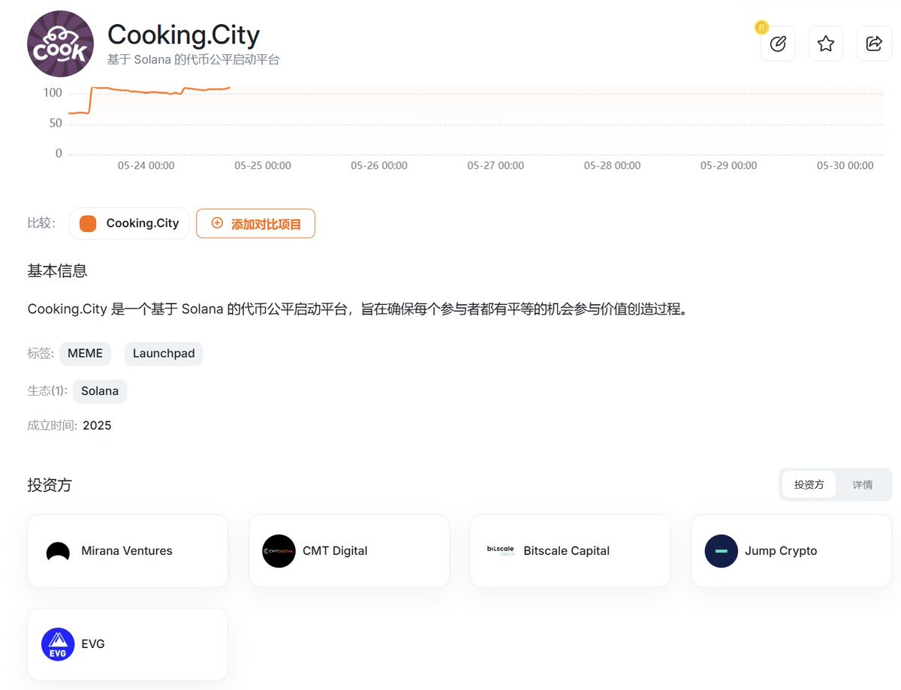Open the Mirana Ventures investor card
Screen dimensions: 901x690
point(128,551)
